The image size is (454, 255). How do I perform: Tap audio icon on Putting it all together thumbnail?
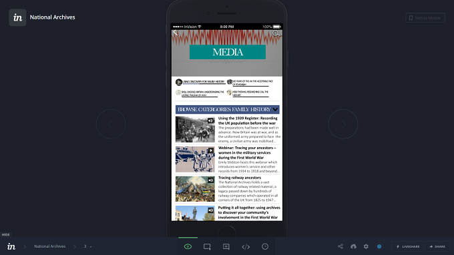210,210
